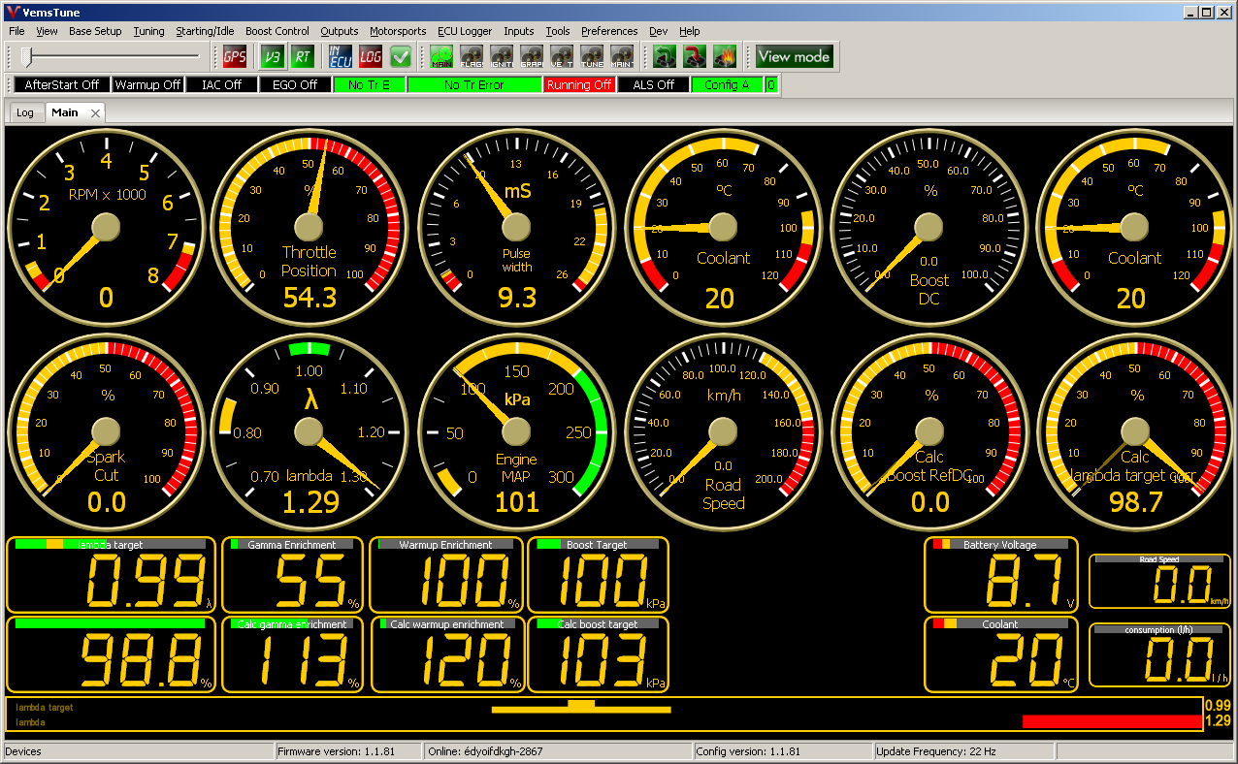The image size is (1238, 764).
Task: Click the RT toolbar icon
Action: coord(303,57)
